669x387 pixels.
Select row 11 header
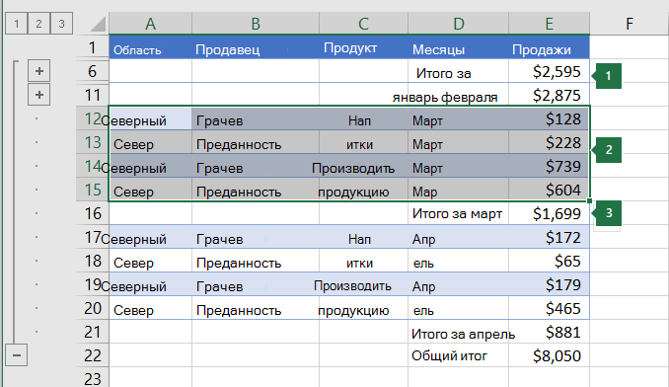[x=93, y=95]
